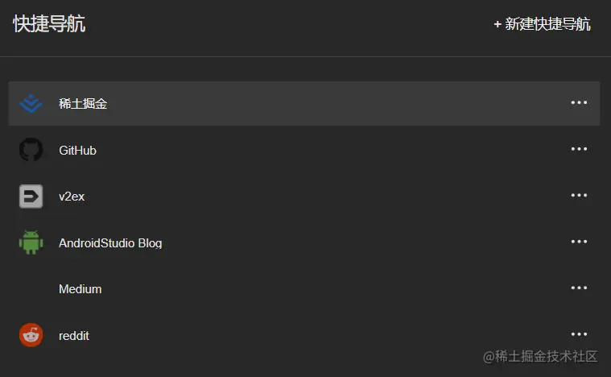Click the GitHub octocat icon
Image resolution: width=611 pixels, height=377 pixels.
point(31,150)
